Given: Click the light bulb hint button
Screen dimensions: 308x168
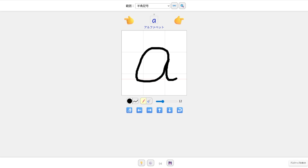Looking at the screenshot, I should click(141, 163).
